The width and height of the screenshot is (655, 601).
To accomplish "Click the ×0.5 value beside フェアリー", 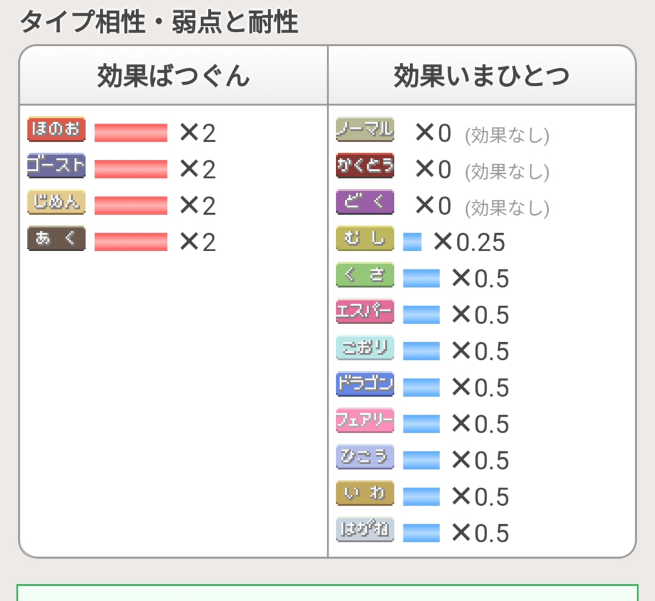I will [481, 424].
